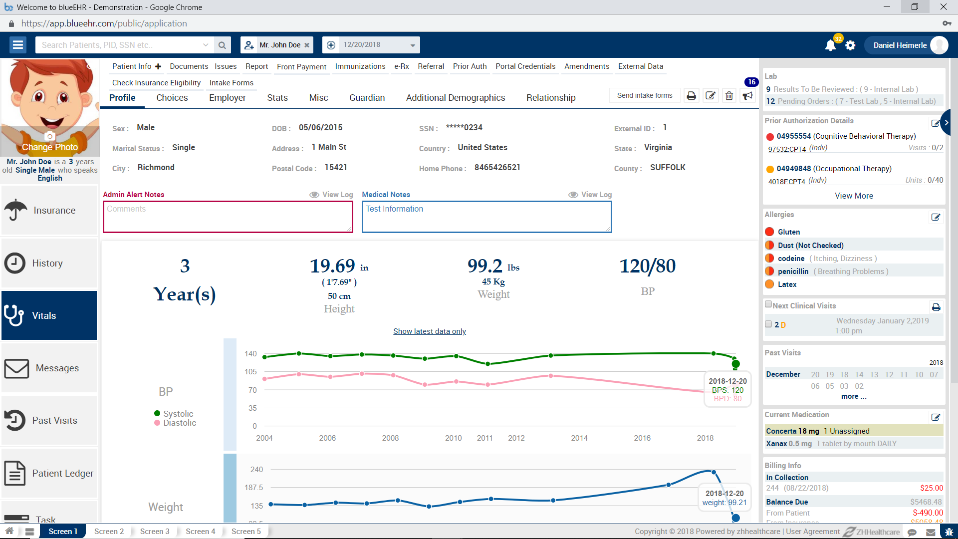Click the Send intake forms button
Screen dimensions: 958x539
[644, 95]
